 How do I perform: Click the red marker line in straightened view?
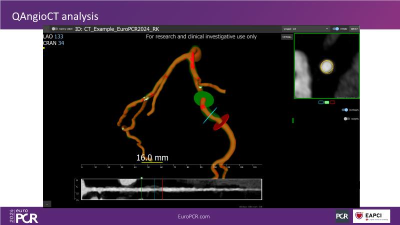162,189
